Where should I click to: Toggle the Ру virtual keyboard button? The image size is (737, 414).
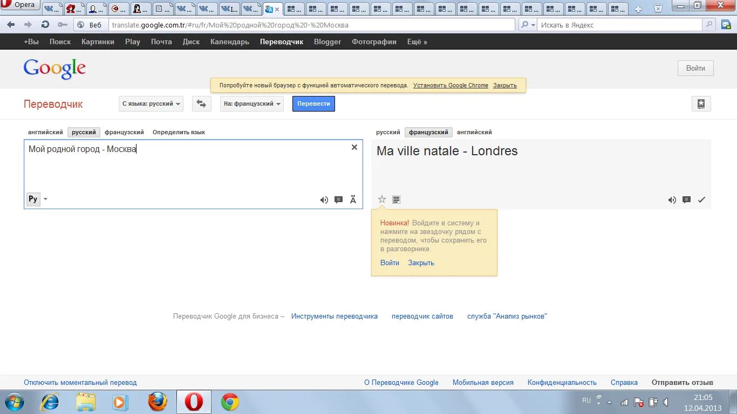pyautogui.click(x=33, y=199)
